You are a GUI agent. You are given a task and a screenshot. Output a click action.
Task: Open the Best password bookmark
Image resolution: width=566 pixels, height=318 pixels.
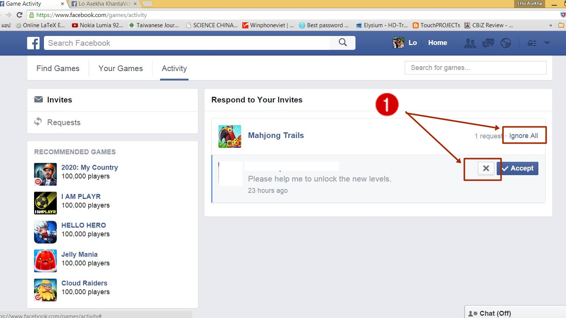tap(324, 25)
